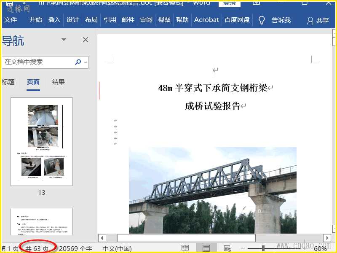Select the 页面 navigation tab
Screen dimensions: 337x253
pyautogui.click(x=33, y=82)
